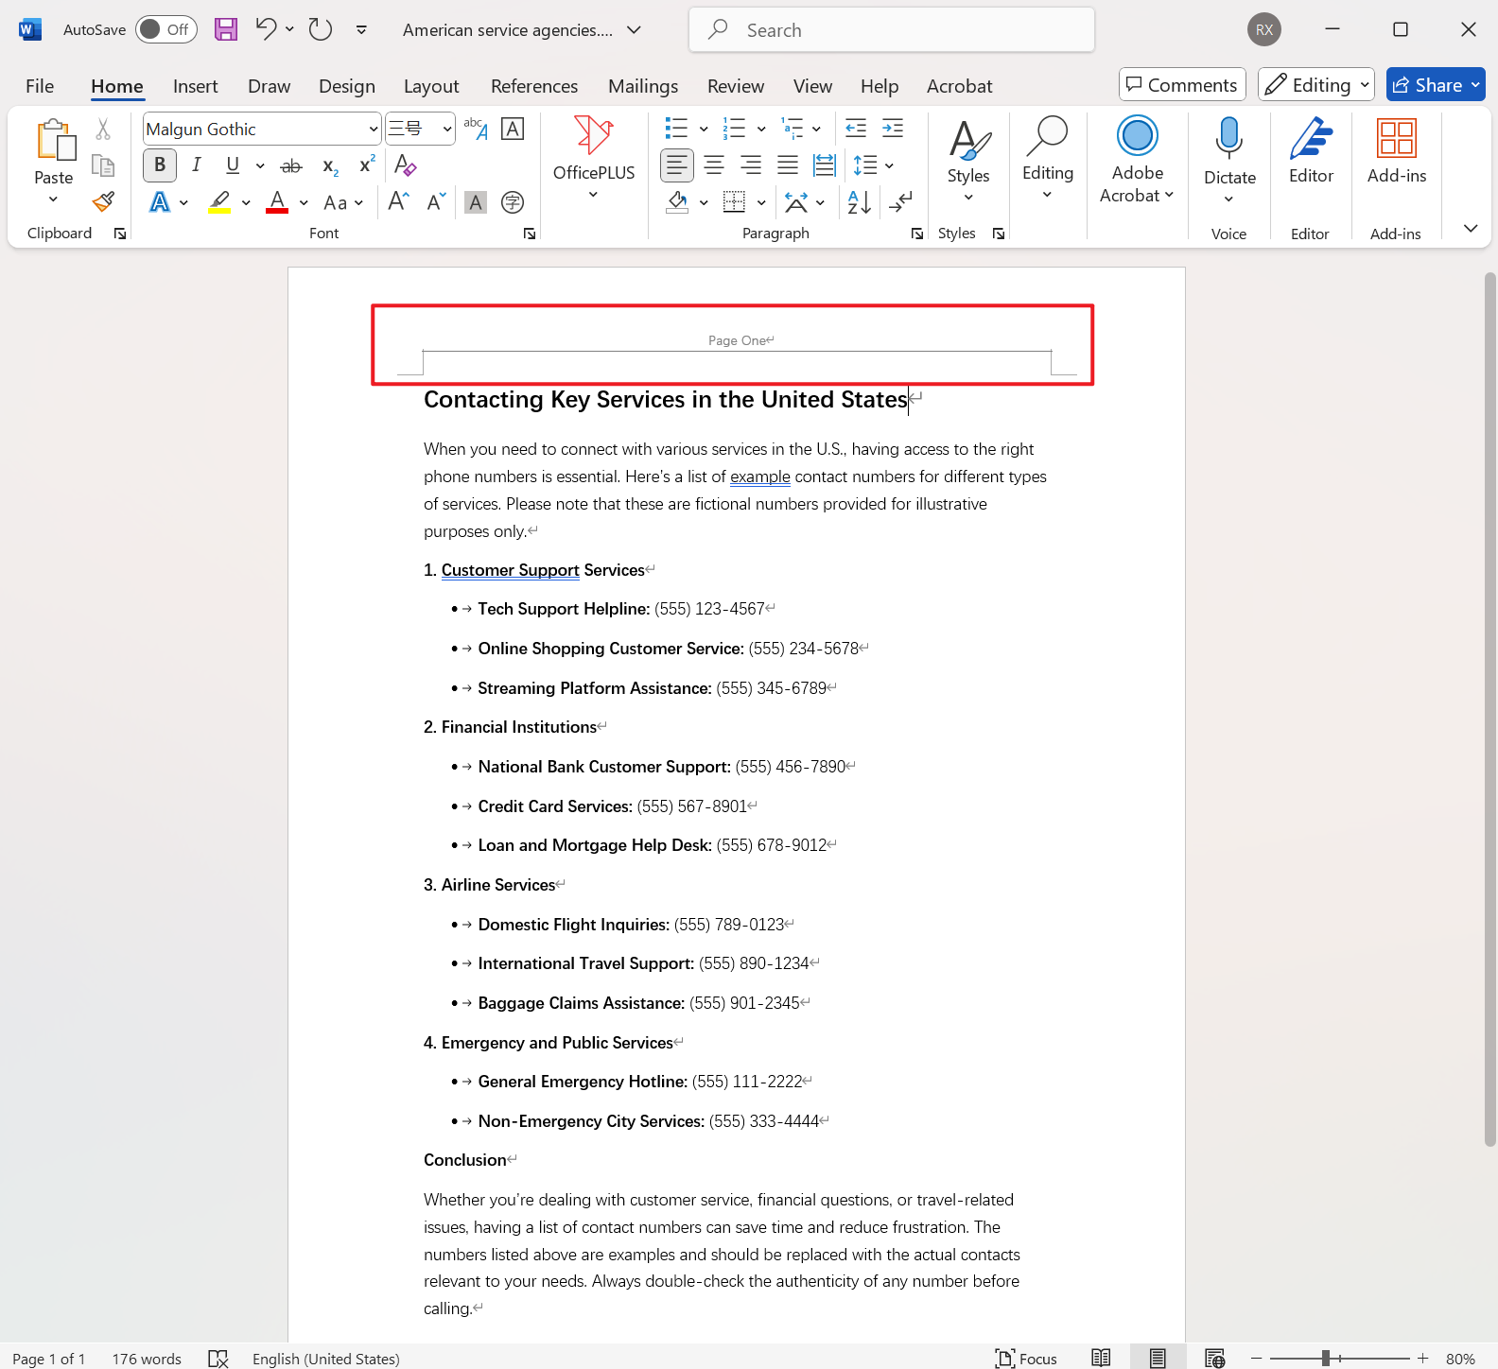Open the File menu

(40, 86)
